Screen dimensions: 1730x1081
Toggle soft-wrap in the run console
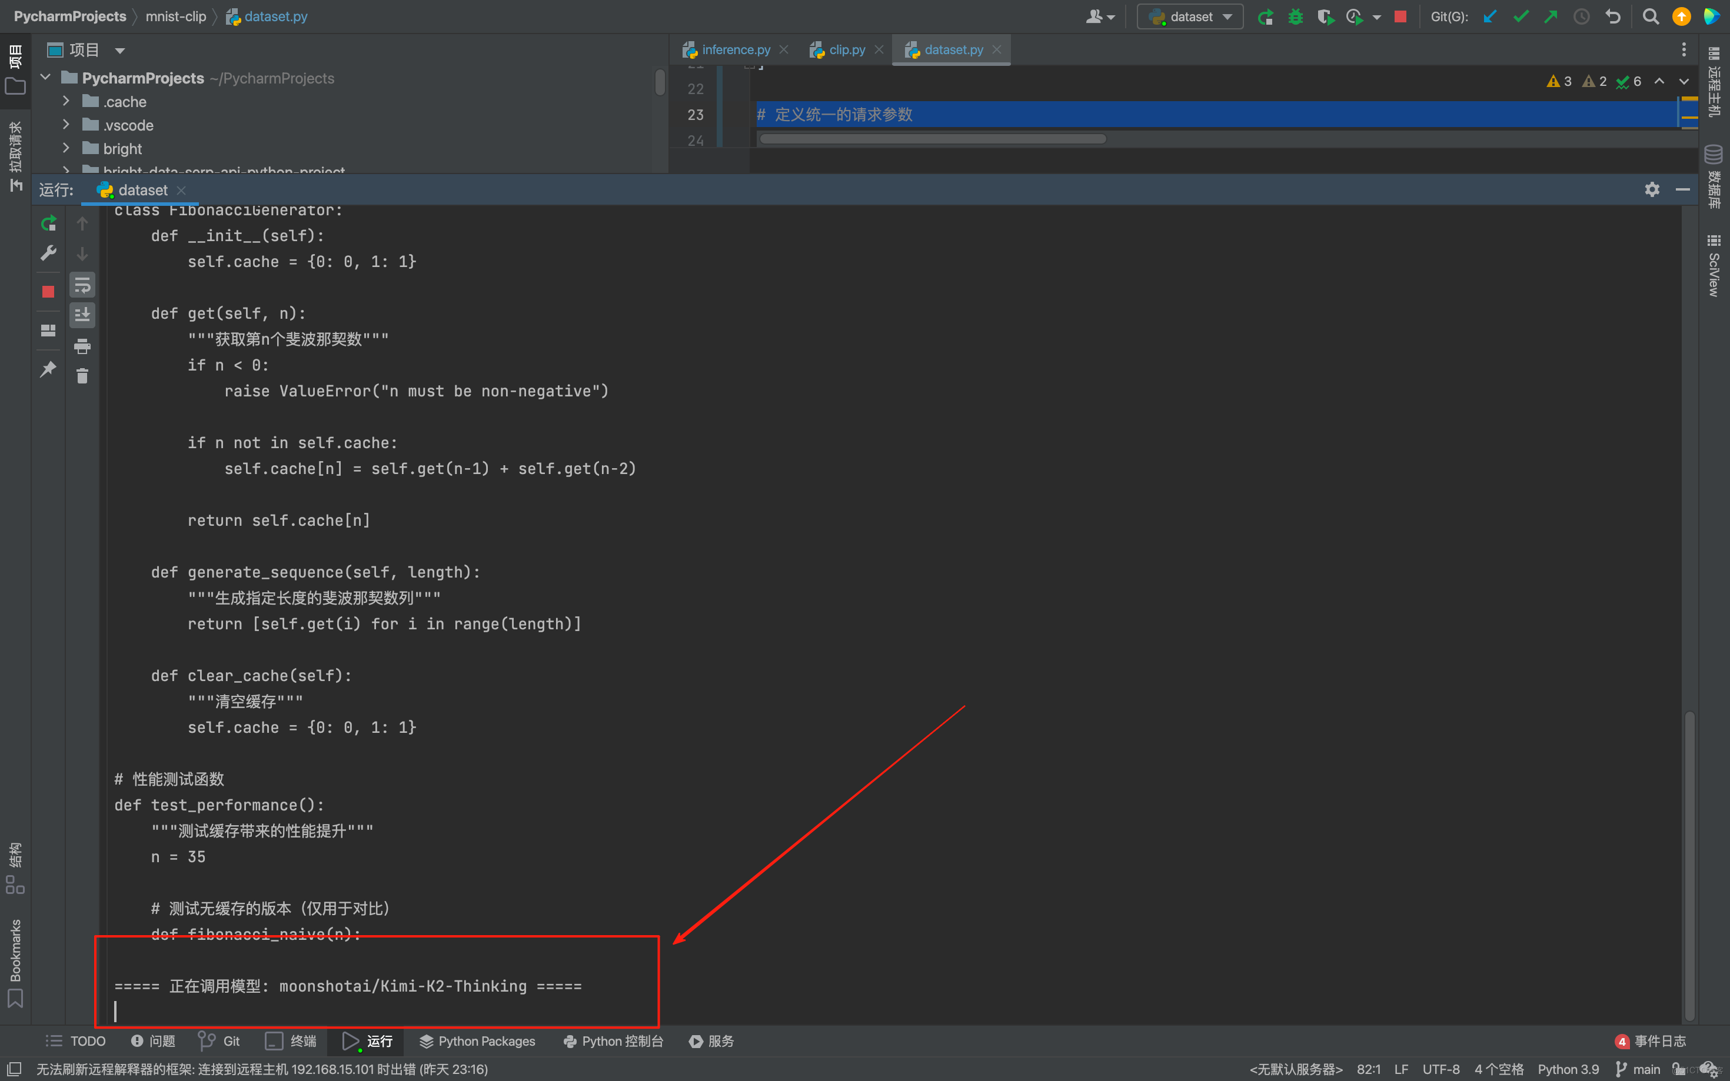(x=82, y=286)
